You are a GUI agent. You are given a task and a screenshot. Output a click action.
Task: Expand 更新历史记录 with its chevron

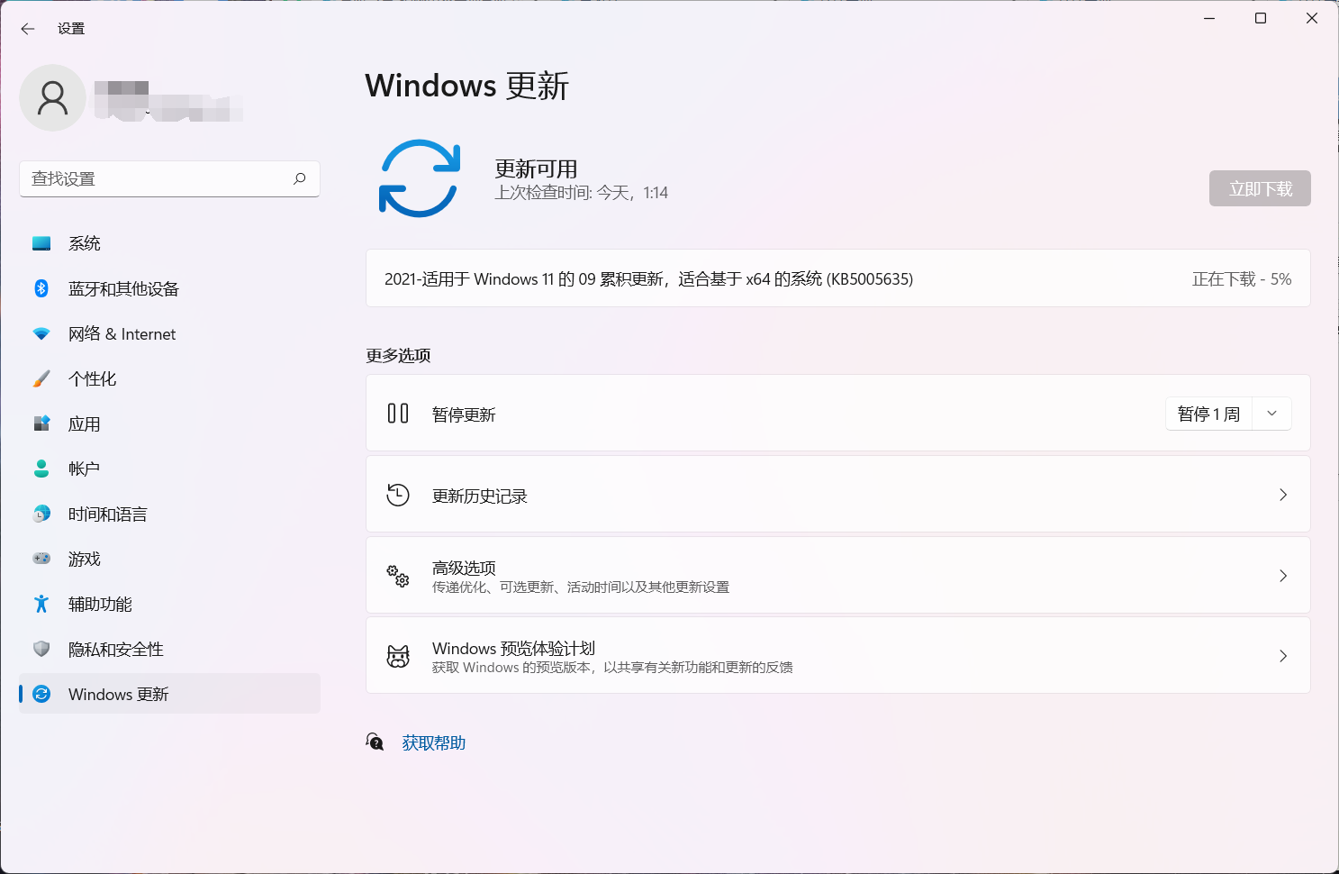click(x=1283, y=495)
